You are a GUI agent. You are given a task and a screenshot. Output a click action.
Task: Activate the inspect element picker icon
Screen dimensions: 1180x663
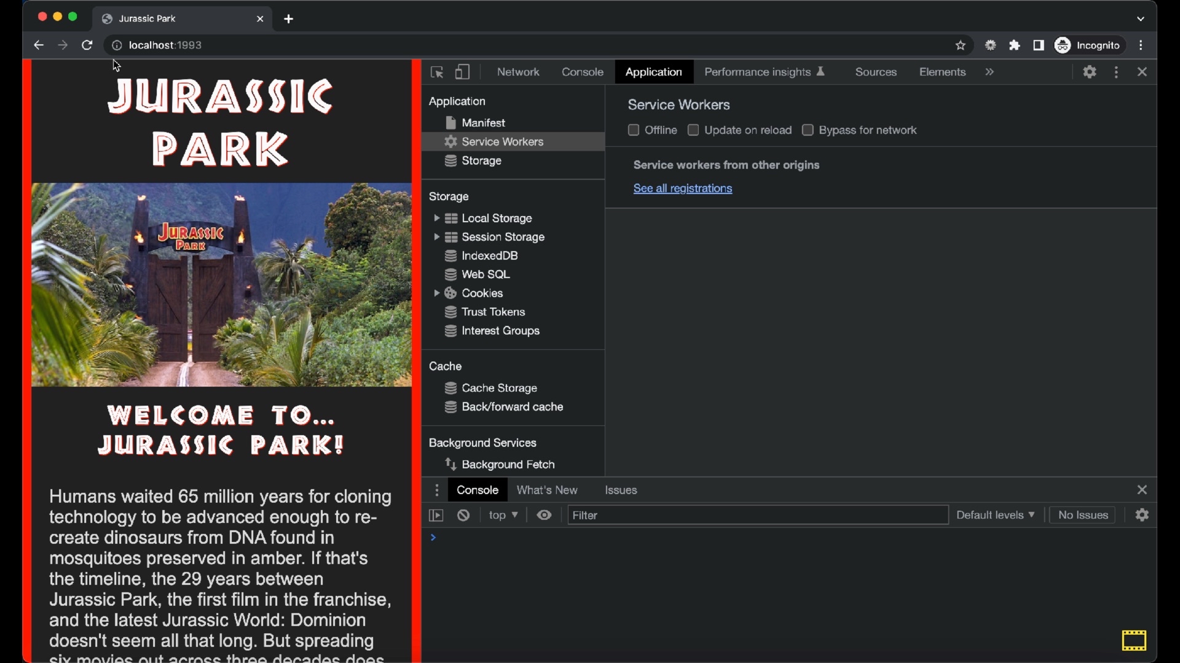[437, 72]
